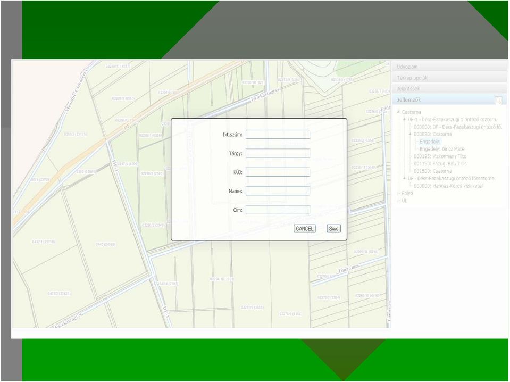Select the Name text field
This screenshot has height=382, width=510.
click(278, 191)
